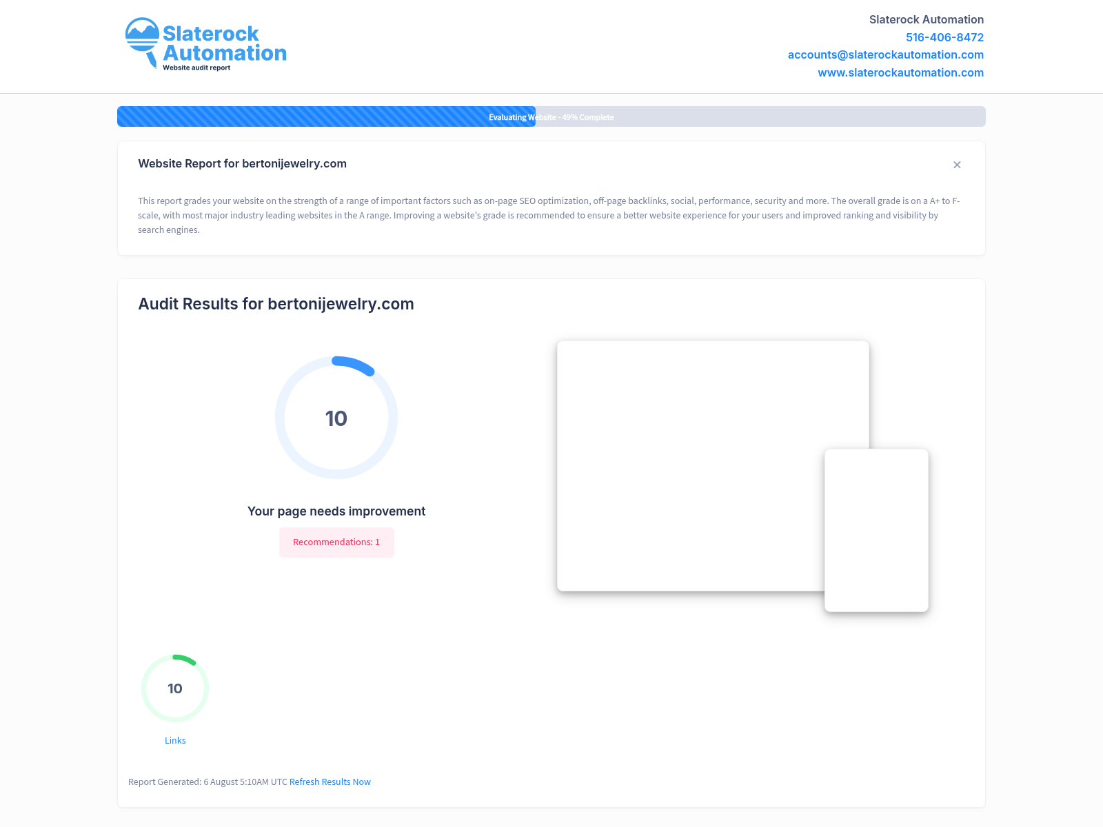Click the Website Report for bertonijewelry.com title

[x=242, y=163]
